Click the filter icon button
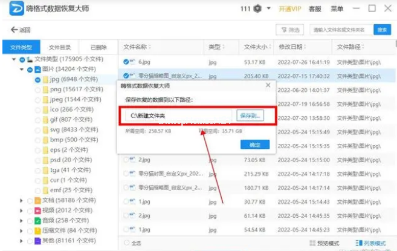This screenshot has width=397, height=251. pos(289,30)
